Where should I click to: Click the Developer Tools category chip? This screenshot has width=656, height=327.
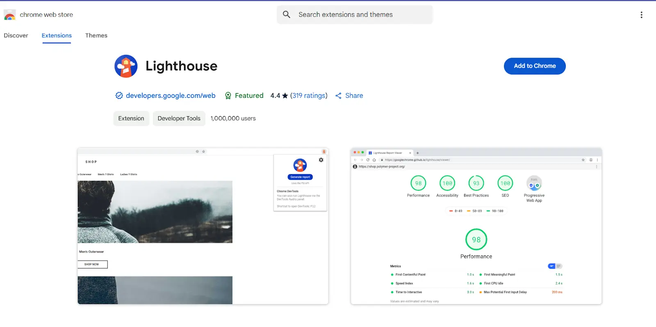coord(179,118)
